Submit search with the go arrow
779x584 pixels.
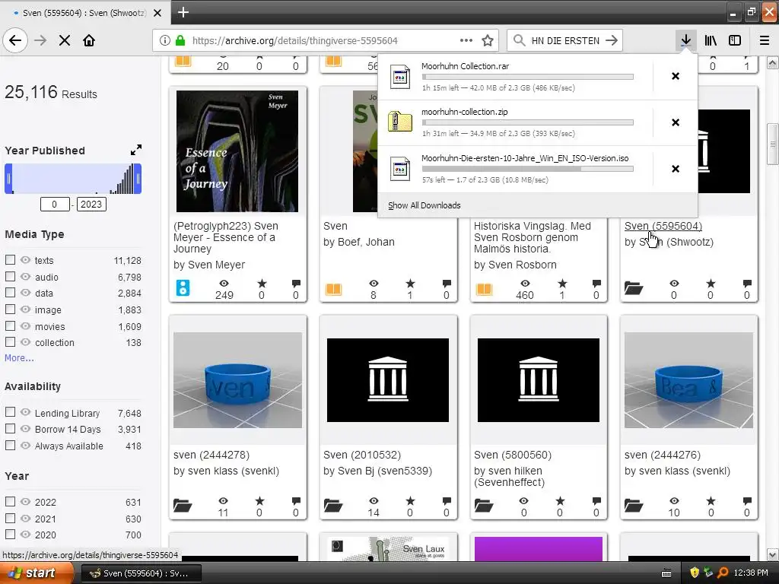point(612,40)
